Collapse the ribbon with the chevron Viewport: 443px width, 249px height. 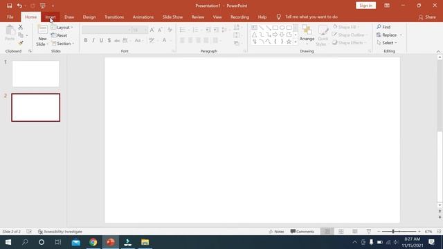click(438, 52)
